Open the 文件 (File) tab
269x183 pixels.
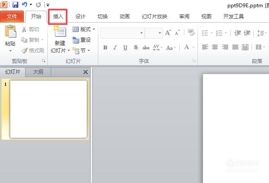(x=12, y=17)
